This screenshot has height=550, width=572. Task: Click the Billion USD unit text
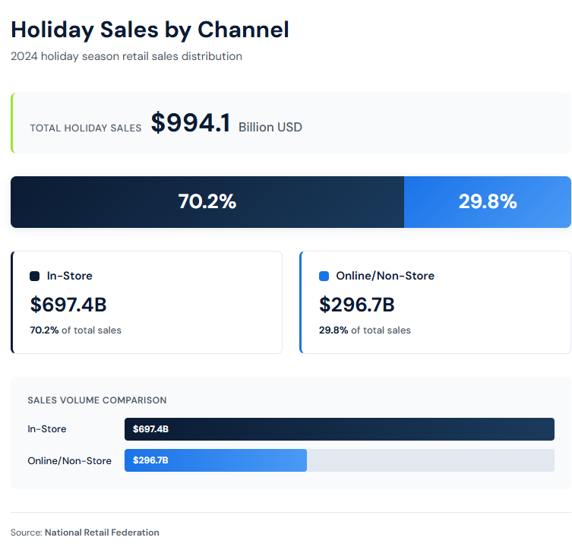pos(270,127)
